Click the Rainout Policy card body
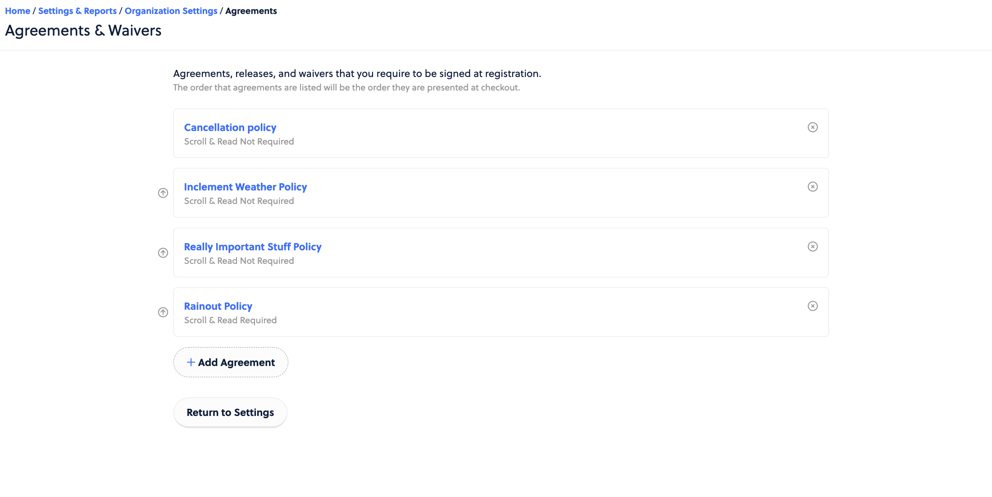The width and height of the screenshot is (992, 497). click(x=500, y=312)
